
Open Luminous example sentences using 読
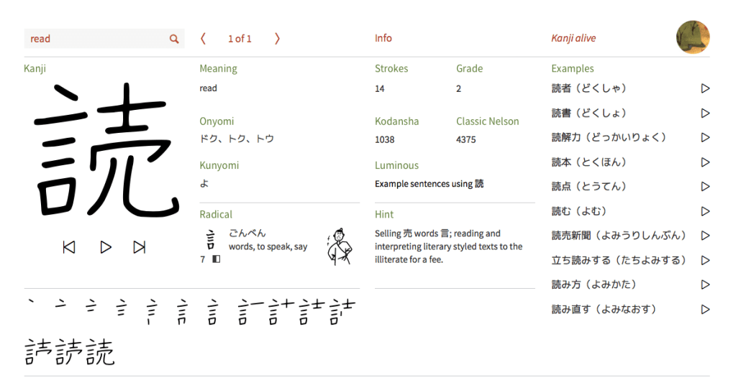[429, 184]
